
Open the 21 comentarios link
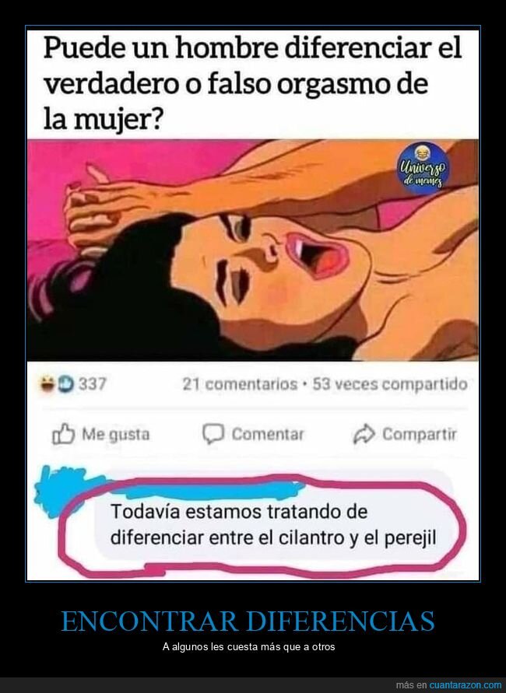click(241, 384)
